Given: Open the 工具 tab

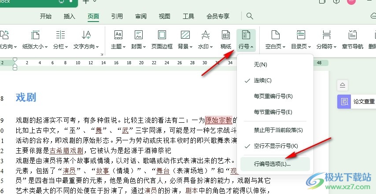Looking at the screenshot, I should (x=188, y=16).
